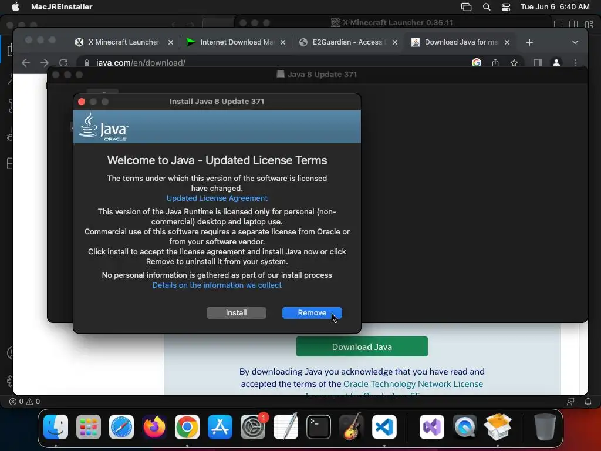The width and height of the screenshot is (601, 451).
Task: Click the Install button in Java installer
Action: click(x=236, y=313)
